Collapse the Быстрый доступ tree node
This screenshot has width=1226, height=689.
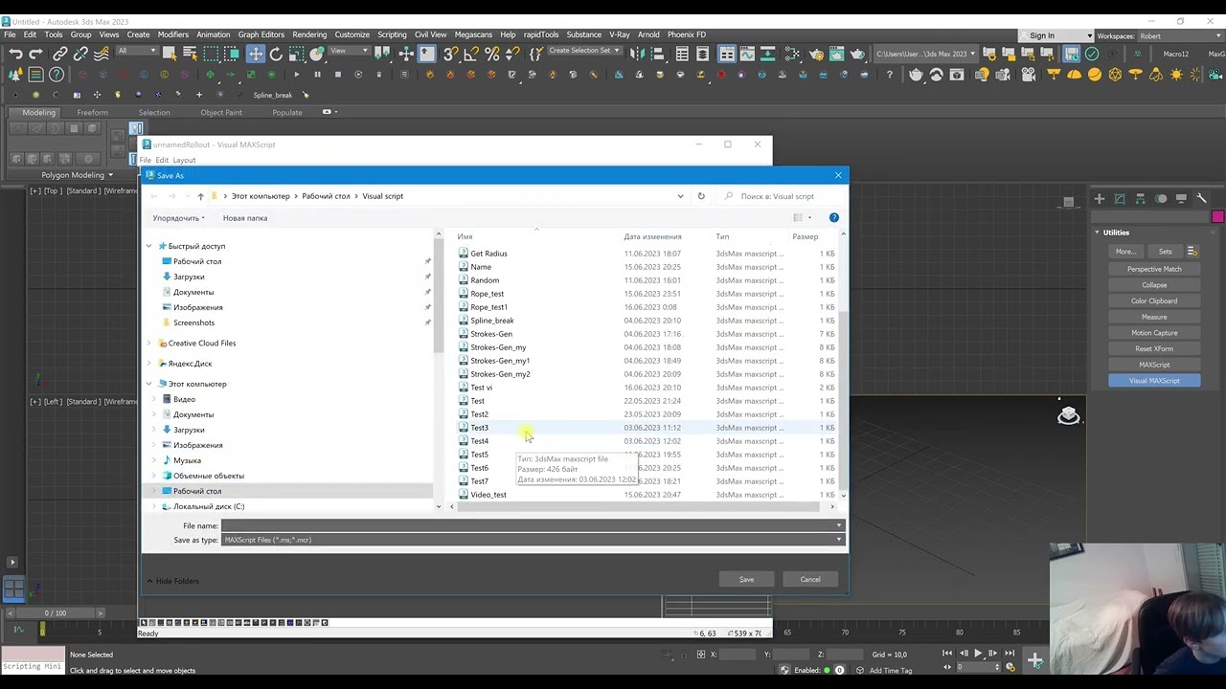point(148,246)
